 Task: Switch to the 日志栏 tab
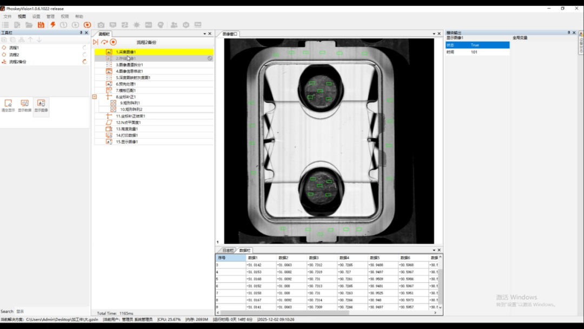[228, 251]
